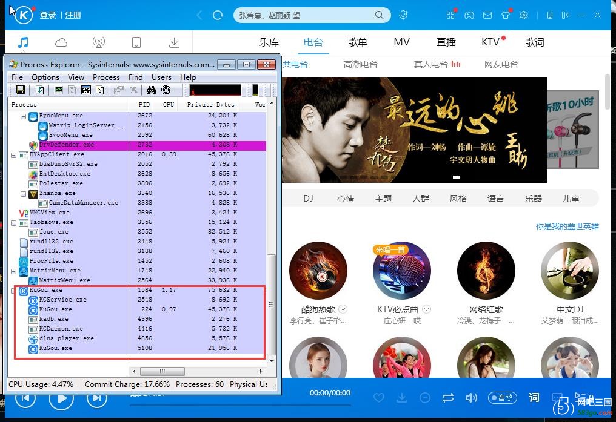Favorite the current song with heart icon
Viewport: 616px width, 422px height.
click(x=379, y=398)
